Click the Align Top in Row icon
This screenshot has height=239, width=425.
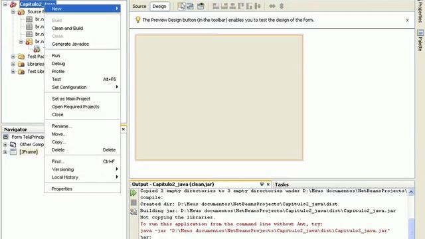(241, 6)
